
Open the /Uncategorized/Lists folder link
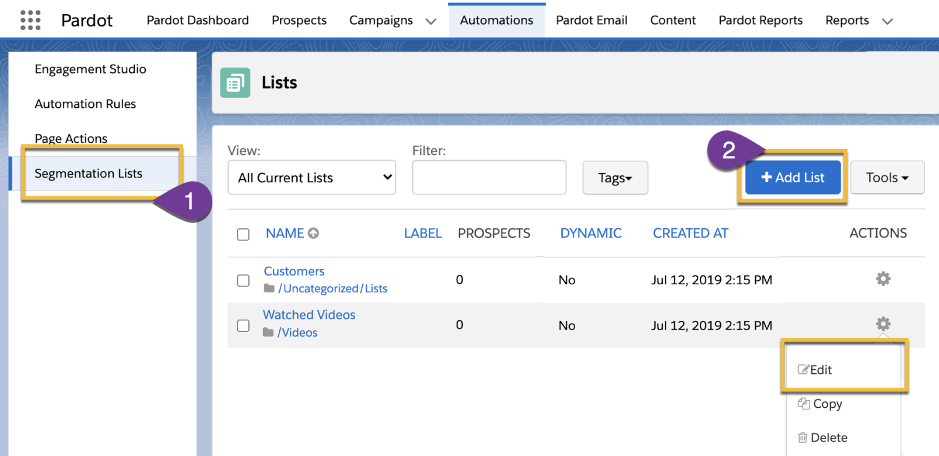coord(332,288)
